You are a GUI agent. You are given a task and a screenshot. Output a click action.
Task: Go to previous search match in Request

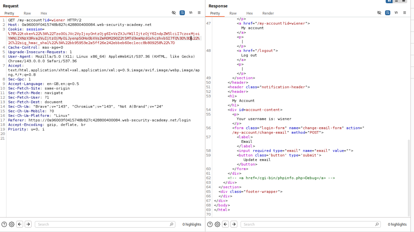point(20,224)
